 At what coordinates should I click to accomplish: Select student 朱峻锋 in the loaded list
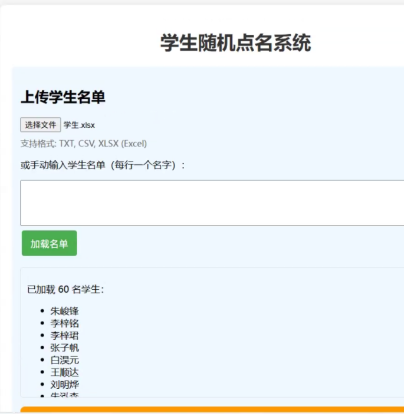click(64, 311)
